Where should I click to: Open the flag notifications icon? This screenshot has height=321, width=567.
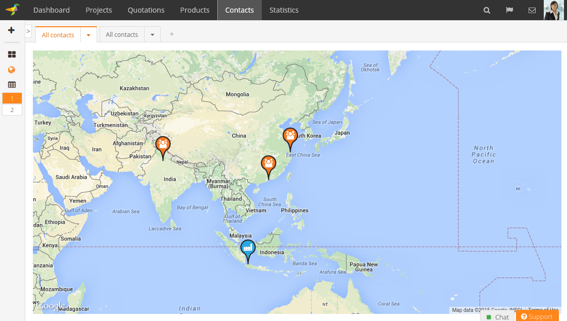(x=509, y=10)
